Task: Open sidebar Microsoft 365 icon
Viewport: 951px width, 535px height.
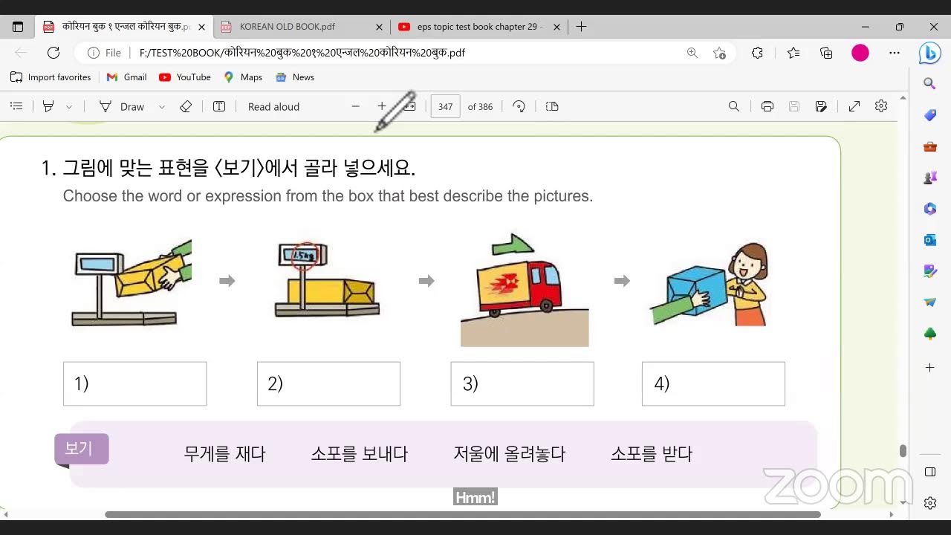Action: [x=930, y=209]
